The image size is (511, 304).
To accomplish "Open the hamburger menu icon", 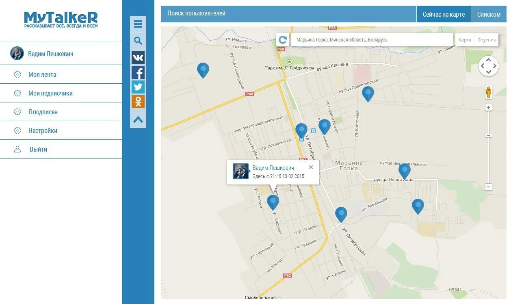I will click(138, 24).
